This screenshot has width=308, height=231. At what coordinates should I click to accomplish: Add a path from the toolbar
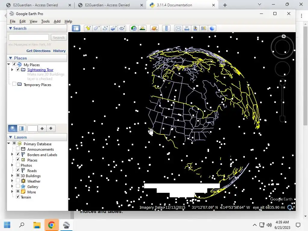coord(105,28)
